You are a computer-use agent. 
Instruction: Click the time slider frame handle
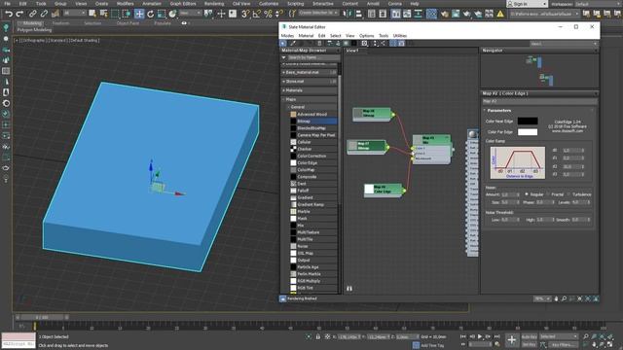[x=42, y=317]
